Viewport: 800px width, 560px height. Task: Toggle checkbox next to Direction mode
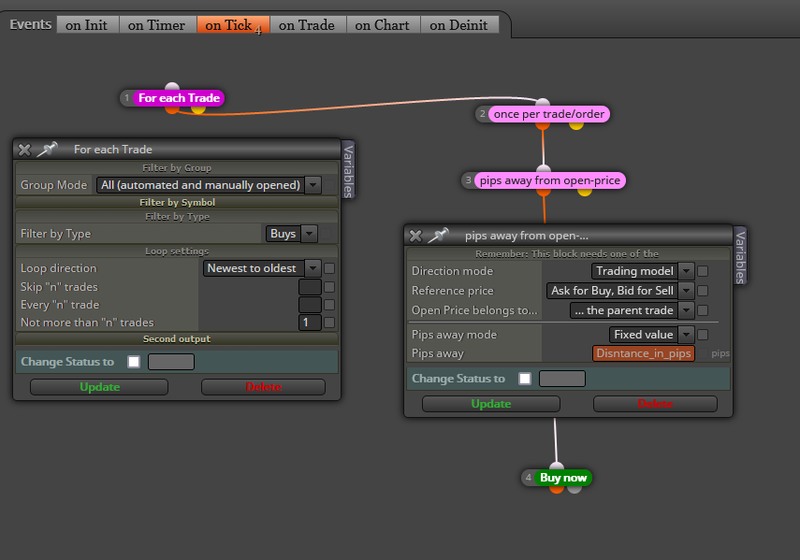[x=703, y=271]
